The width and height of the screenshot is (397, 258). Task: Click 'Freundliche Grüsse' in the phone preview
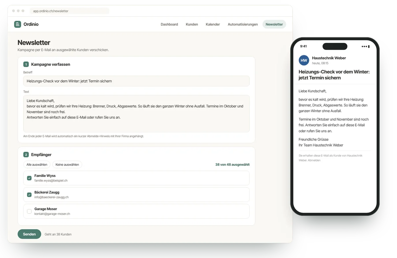pyautogui.click(x=314, y=139)
